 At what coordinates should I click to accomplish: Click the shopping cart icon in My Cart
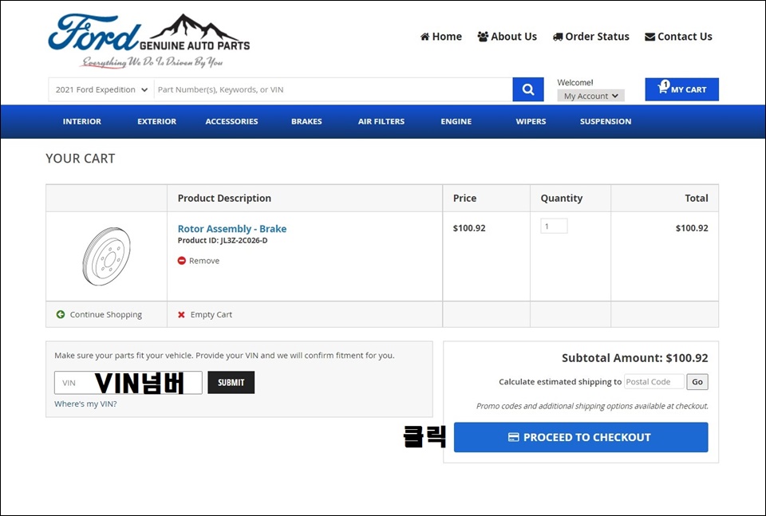click(662, 89)
